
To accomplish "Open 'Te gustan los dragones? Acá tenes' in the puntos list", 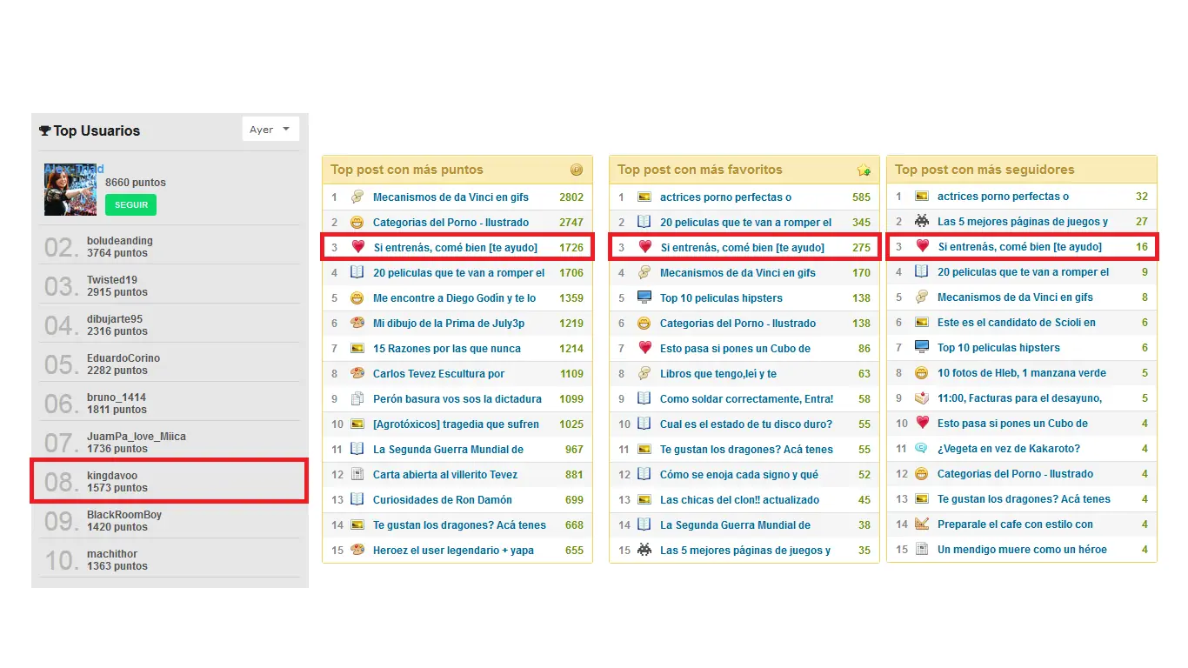I will pyautogui.click(x=460, y=525).
